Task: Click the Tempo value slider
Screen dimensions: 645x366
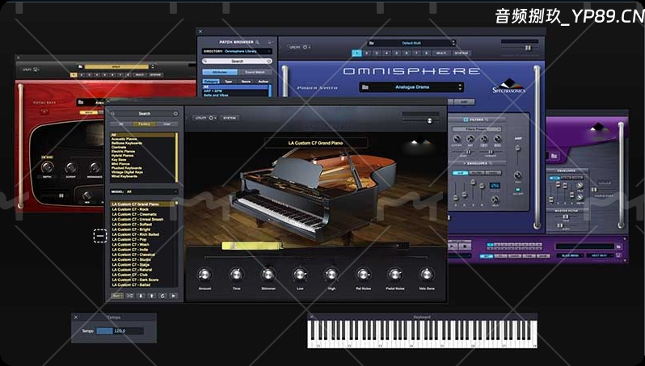Action: click(120, 330)
